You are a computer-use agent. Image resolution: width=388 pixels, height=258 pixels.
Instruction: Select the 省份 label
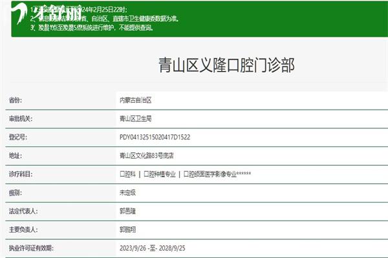(x=16, y=100)
